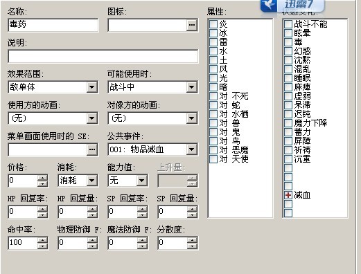Toggle the 呆滞 state checkbox
The width and height of the screenshot is (361, 274).
[288, 105]
